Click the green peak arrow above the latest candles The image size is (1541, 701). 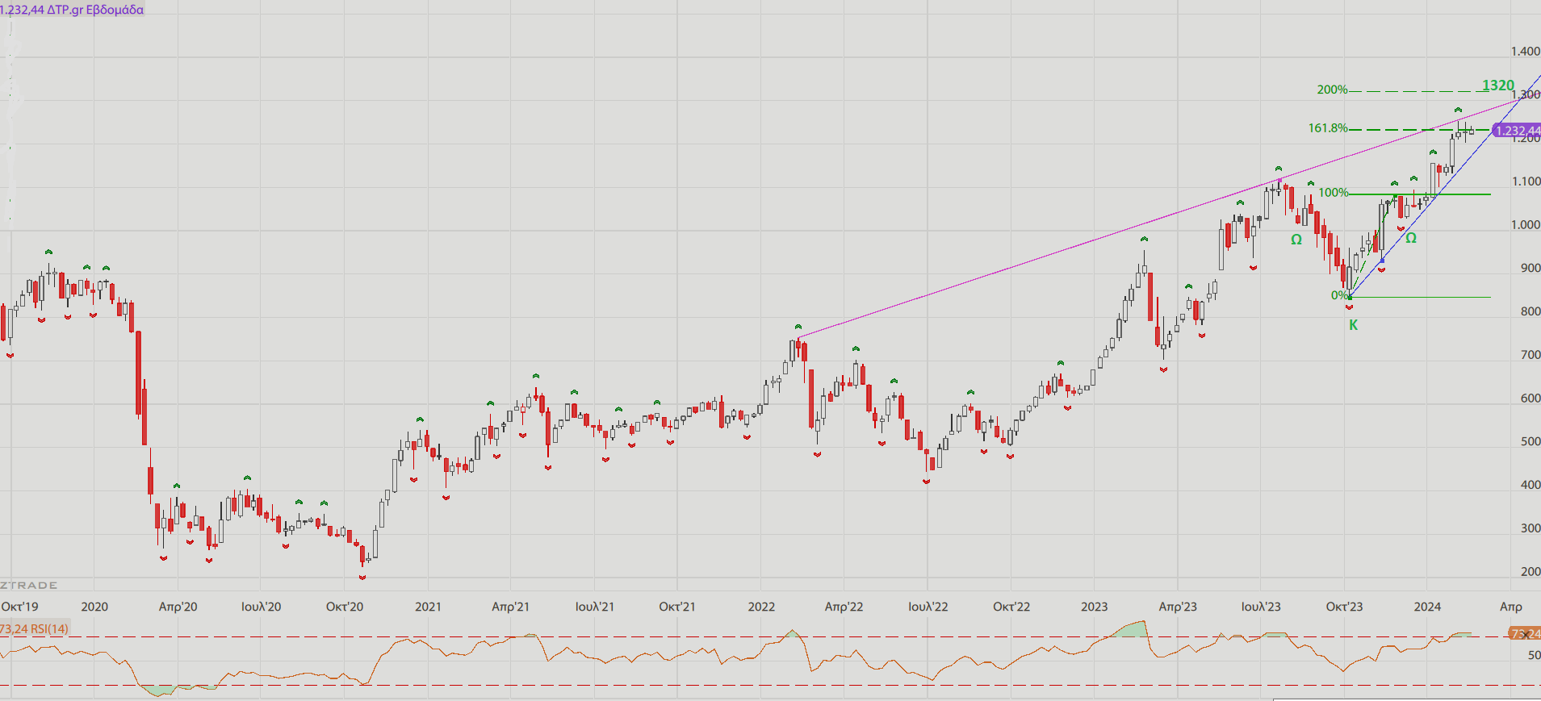[1458, 110]
